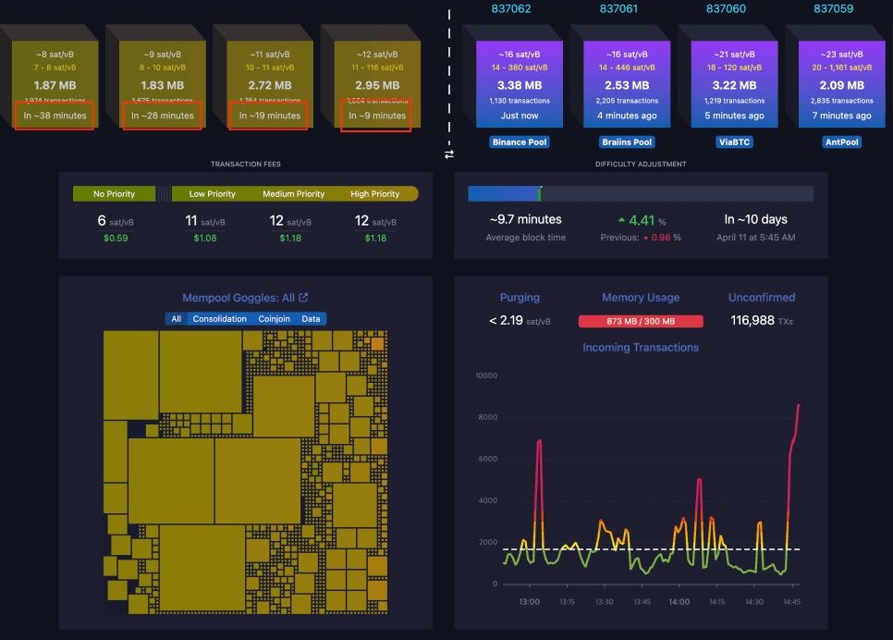Click the difficulty adjustment progress bar
Viewport: 893px width, 640px height.
pos(640,194)
